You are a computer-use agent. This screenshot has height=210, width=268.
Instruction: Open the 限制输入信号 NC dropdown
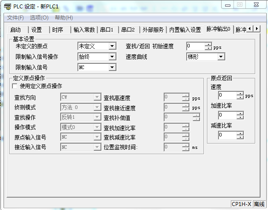[x=112, y=68]
